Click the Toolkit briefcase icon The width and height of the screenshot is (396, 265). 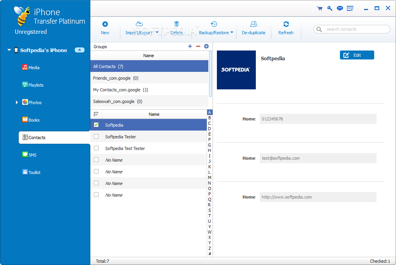(x=25, y=172)
